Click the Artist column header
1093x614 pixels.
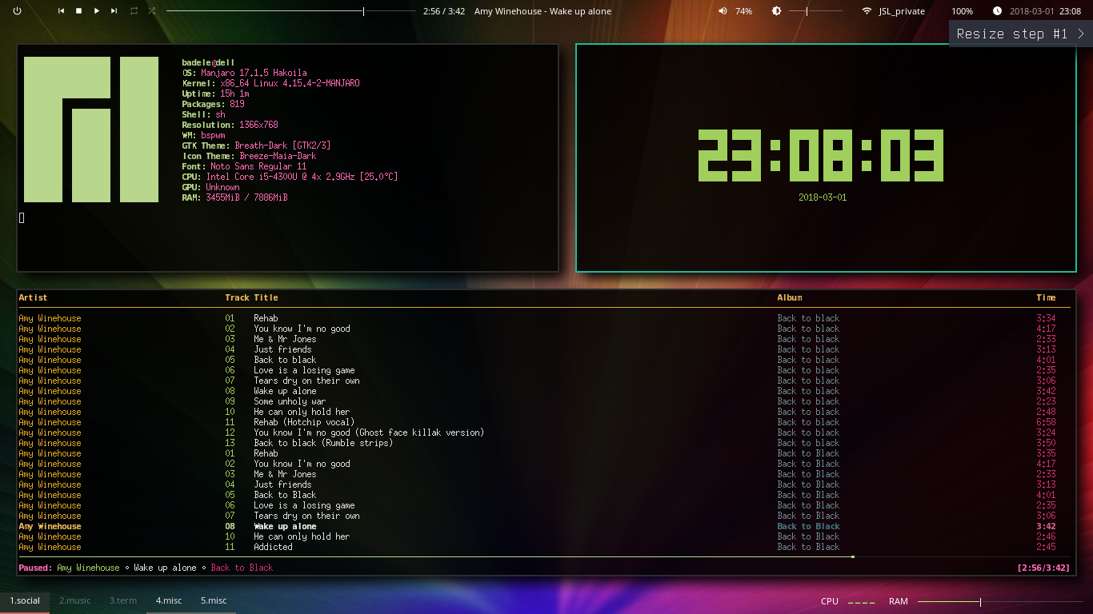(x=33, y=297)
